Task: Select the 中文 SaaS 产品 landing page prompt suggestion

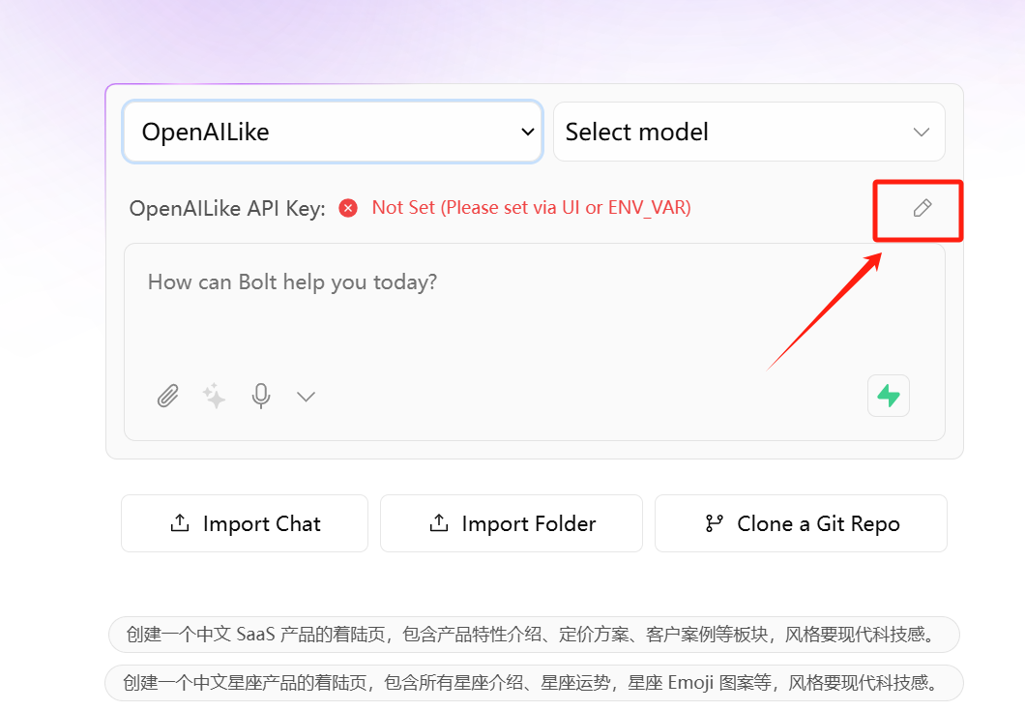Action: click(x=534, y=635)
